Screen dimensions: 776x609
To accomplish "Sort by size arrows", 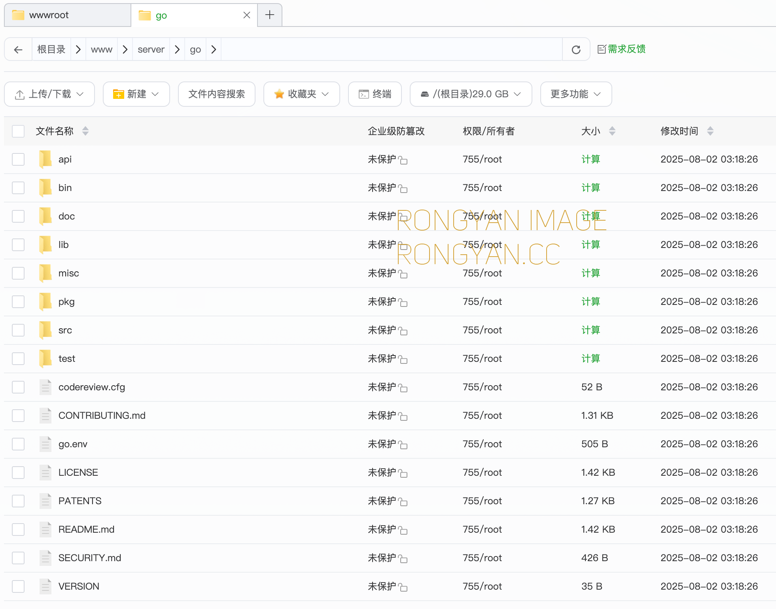I will coord(612,131).
